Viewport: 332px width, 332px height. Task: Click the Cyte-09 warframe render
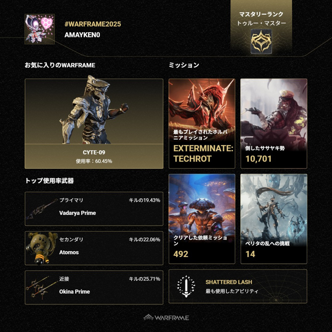(94, 110)
